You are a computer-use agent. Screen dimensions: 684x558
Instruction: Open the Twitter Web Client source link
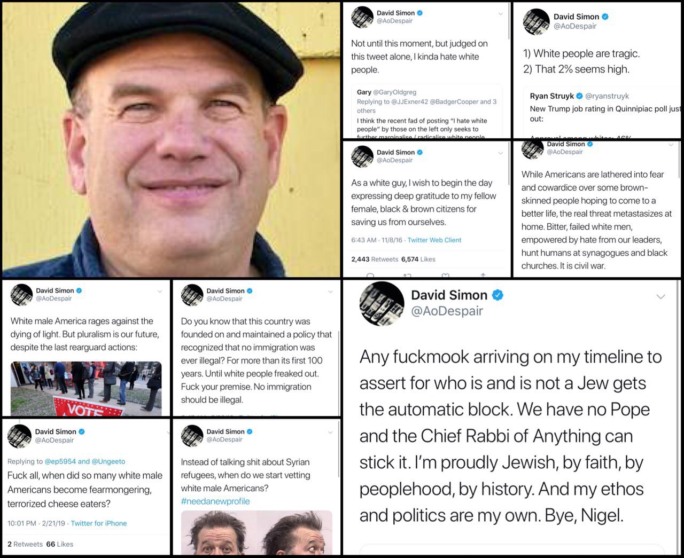[434, 240]
